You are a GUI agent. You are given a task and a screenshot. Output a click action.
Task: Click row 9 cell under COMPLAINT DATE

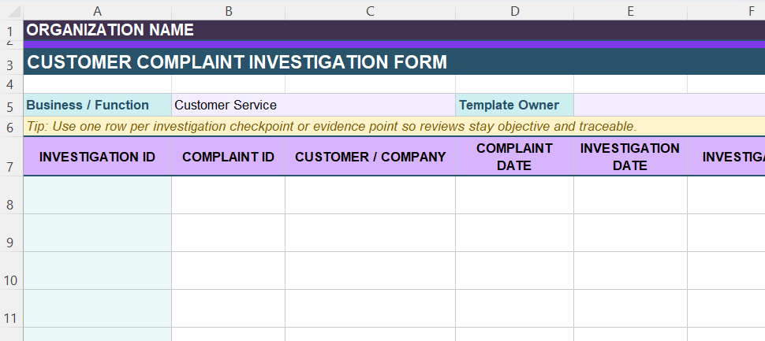coord(514,233)
